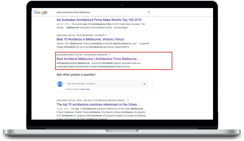Expand dropdown arrow next to jesseantarchitects.com.au URL
The width and height of the screenshot is (244, 141).
[109, 54]
